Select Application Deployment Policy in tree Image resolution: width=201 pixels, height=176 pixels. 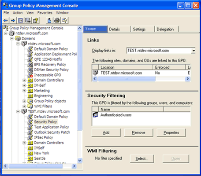(x=56, y=54)
